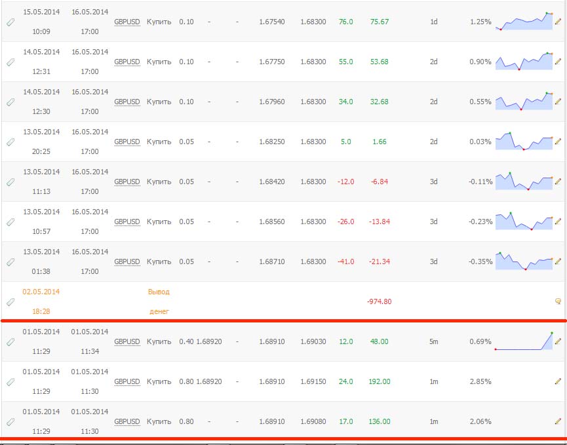Viewport: 567px width, 445px height.
Task: Click the mini chart for the 0.55% trade
Action: [x=524, y=102]
